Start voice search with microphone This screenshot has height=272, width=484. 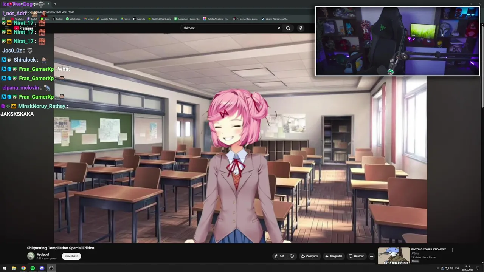point(301,28)
